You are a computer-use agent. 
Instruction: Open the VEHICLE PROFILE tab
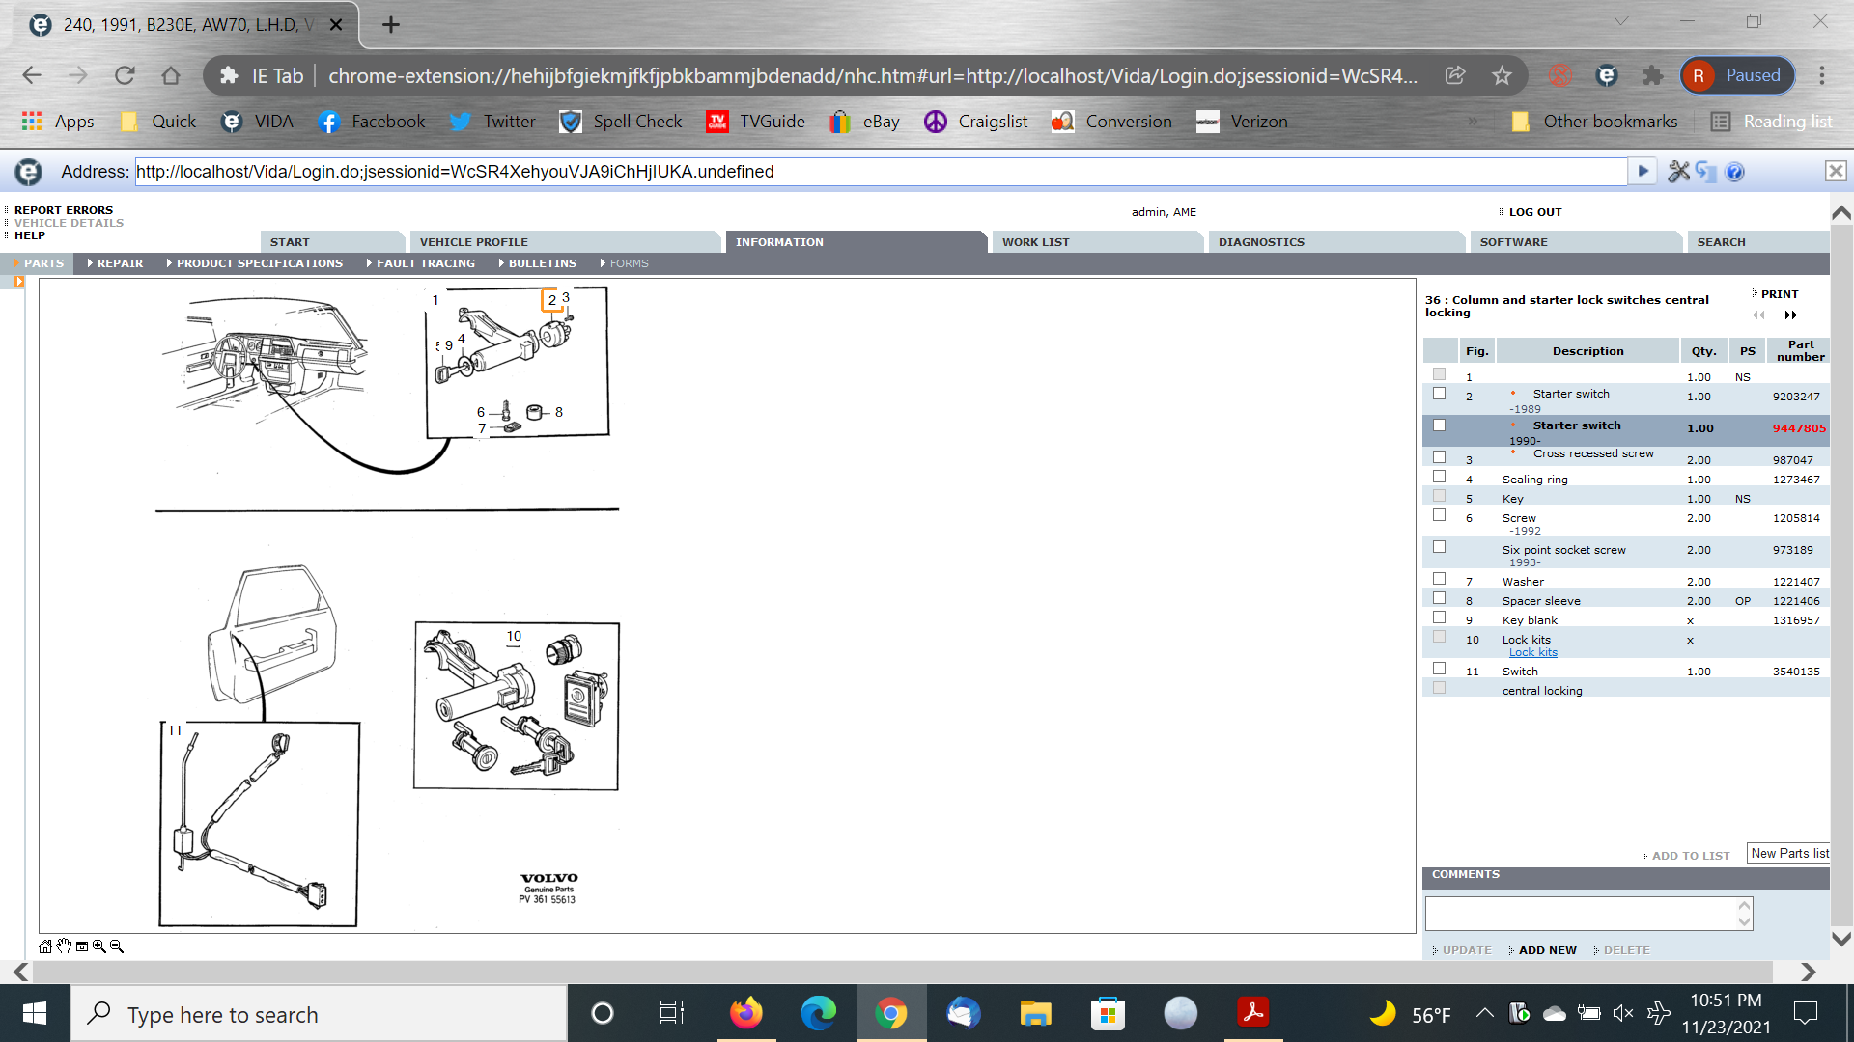tap(473, 242)
